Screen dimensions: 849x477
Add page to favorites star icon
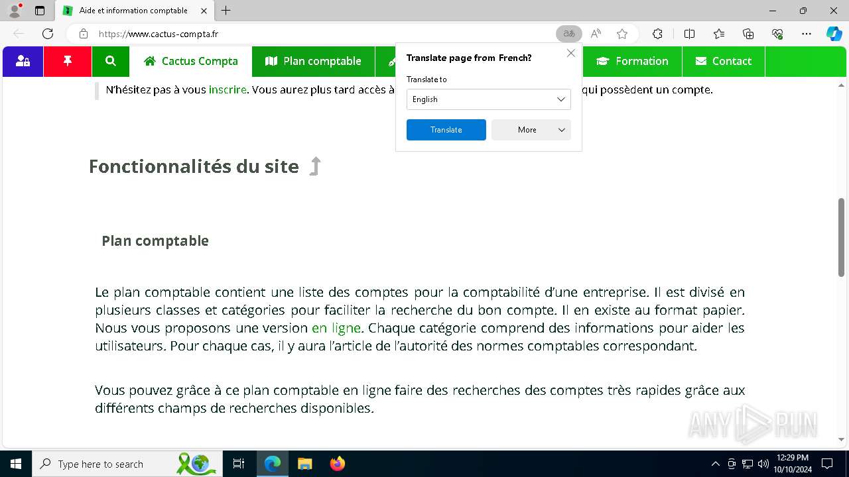622,34
